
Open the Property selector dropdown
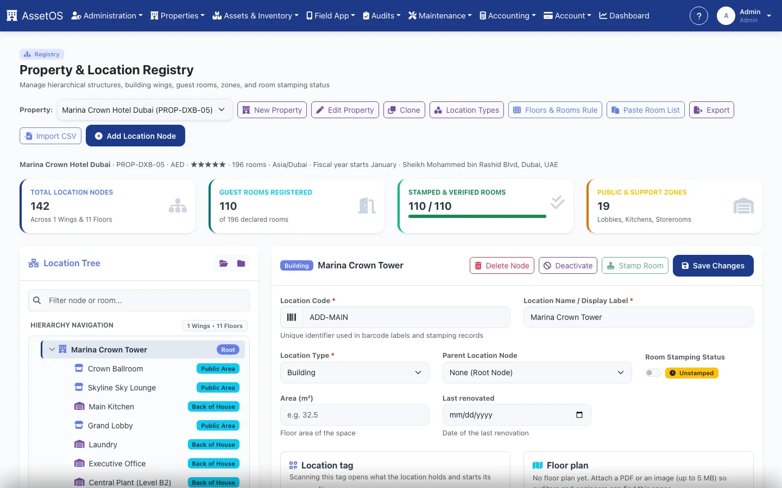pyautogui.click(x=145, y=110)
